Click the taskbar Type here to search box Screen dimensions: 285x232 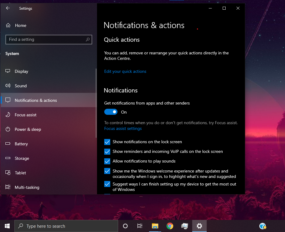66,226
